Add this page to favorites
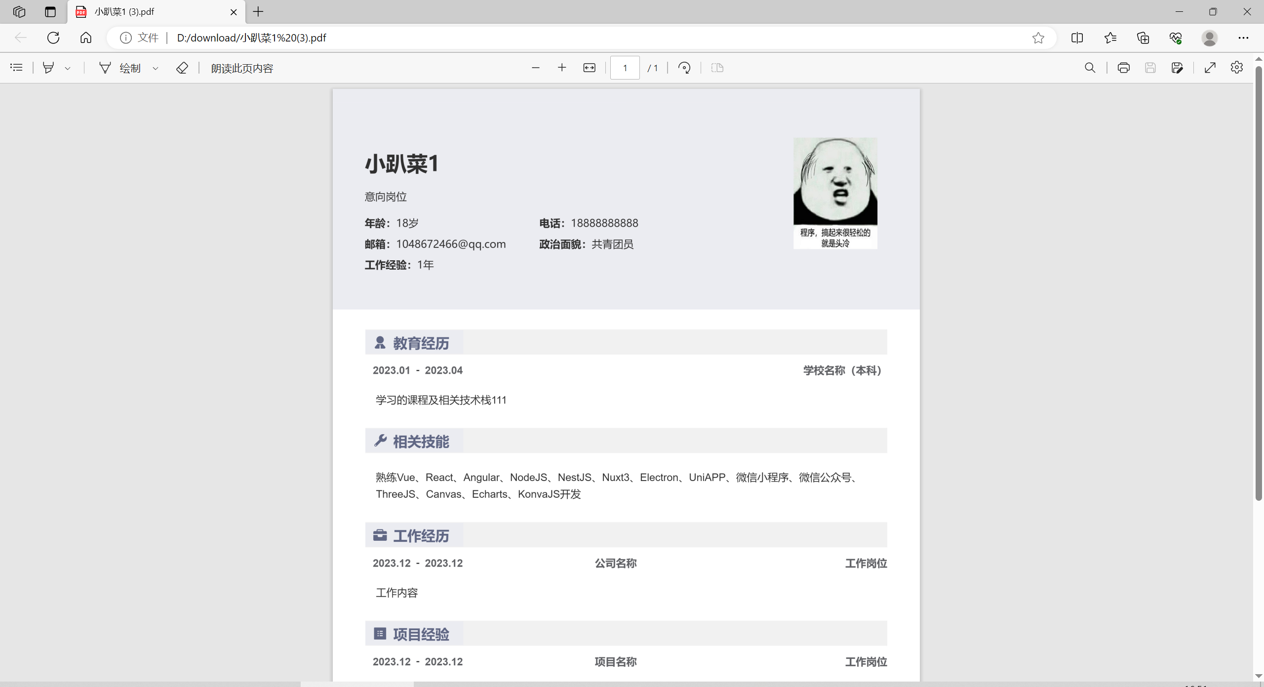 coord(1038,38)
